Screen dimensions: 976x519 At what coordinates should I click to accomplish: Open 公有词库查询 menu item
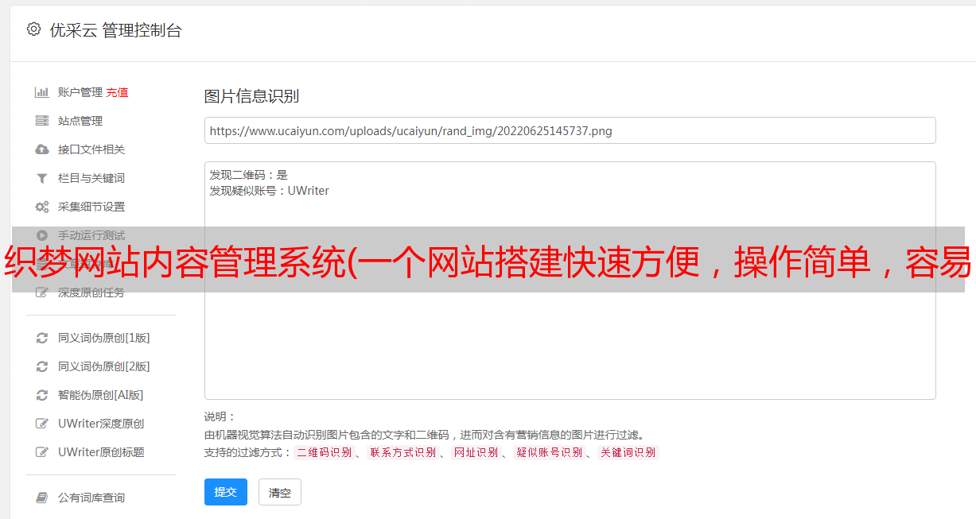tap(91, 498)
